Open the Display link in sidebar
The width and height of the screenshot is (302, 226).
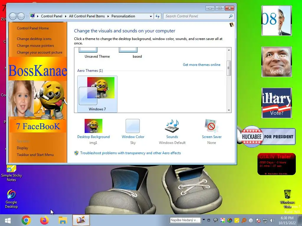coord(22,148)
